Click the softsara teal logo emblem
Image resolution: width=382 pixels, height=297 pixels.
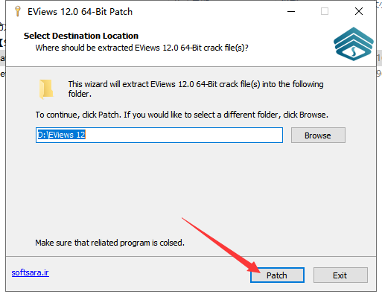coord(353,44)
